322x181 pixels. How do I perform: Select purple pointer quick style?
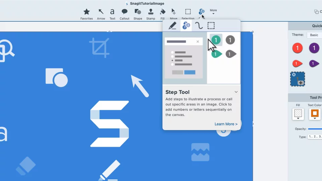coord(314,64)
